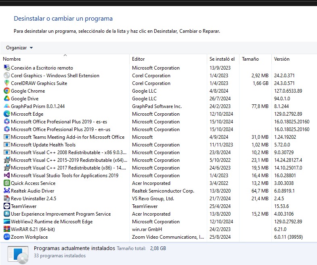Click the Teams Meeting Add-in icon
The height and width of the screenshot is (265, 317).
(x=7, y=137)
